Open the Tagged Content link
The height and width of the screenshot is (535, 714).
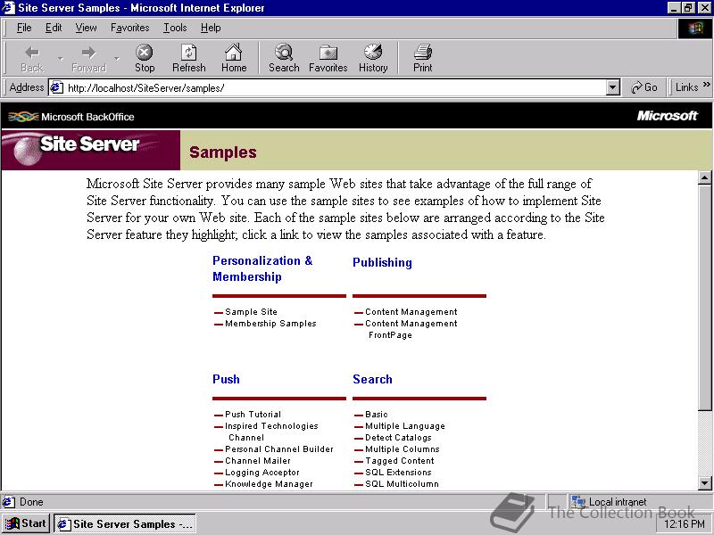tap(399, 461)
